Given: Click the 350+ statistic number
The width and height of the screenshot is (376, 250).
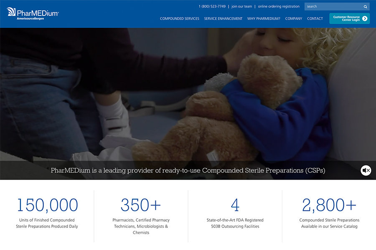Looking at the screenshot, I should (141, 205).
